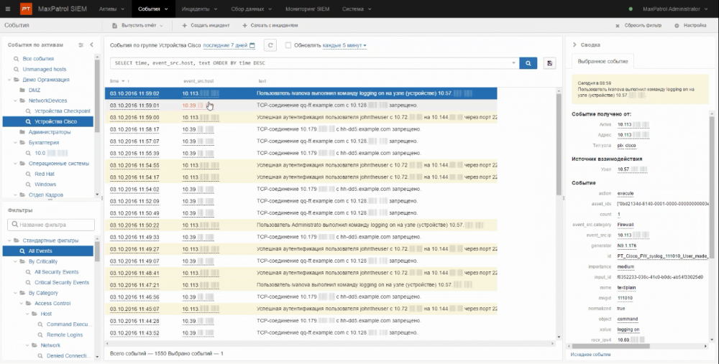Run the query with the blue search button
The width and height of the screenshot is (719, 364).
point(528,63)
